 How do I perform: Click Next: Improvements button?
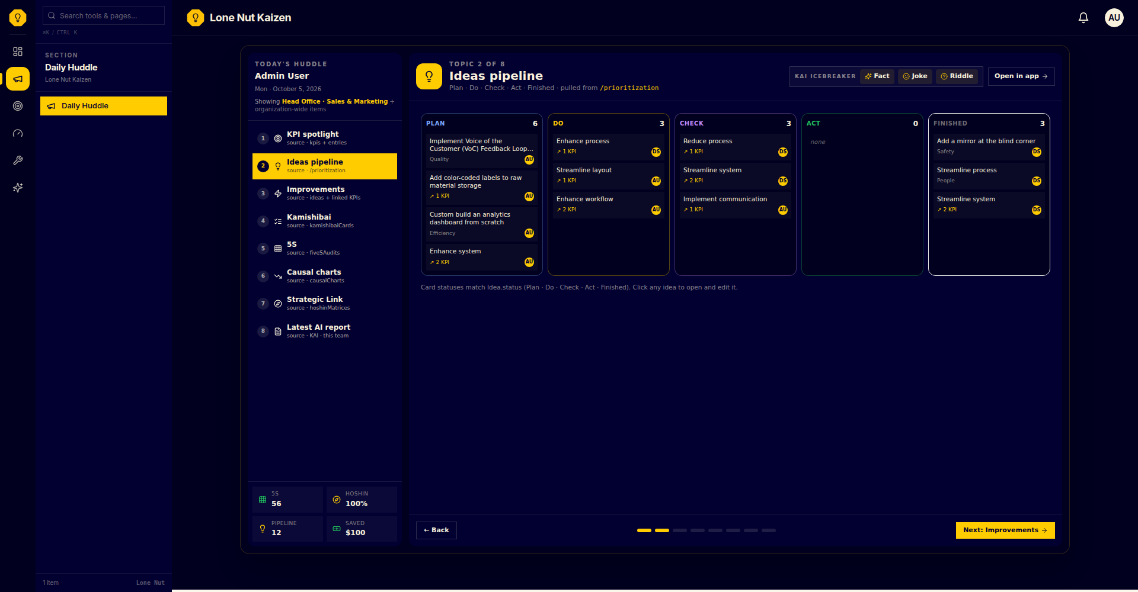[x=1005, y=530]
